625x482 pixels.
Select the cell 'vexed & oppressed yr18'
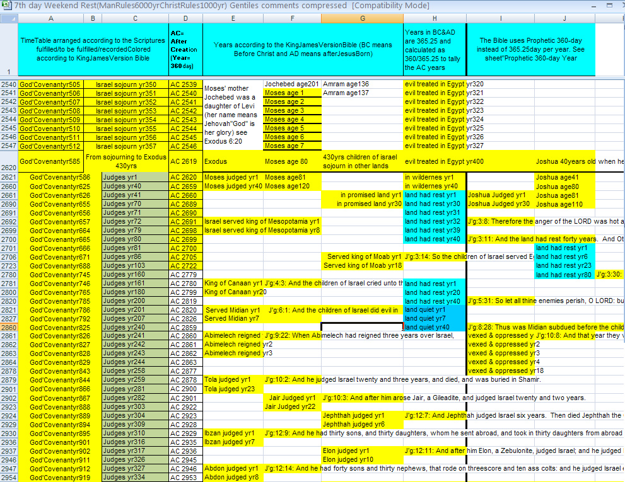click(x=501, y=370)
